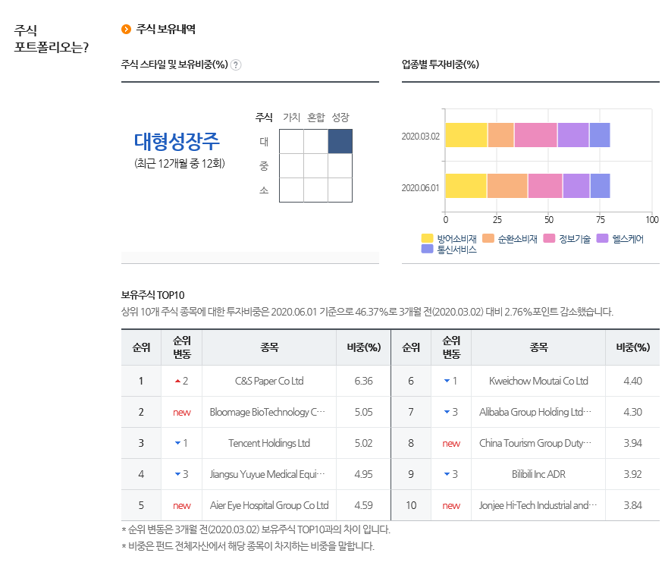This screenshot has height=578, width=665.
Task: Click the 헬스케어 legend label
Action: click(628, 239)
